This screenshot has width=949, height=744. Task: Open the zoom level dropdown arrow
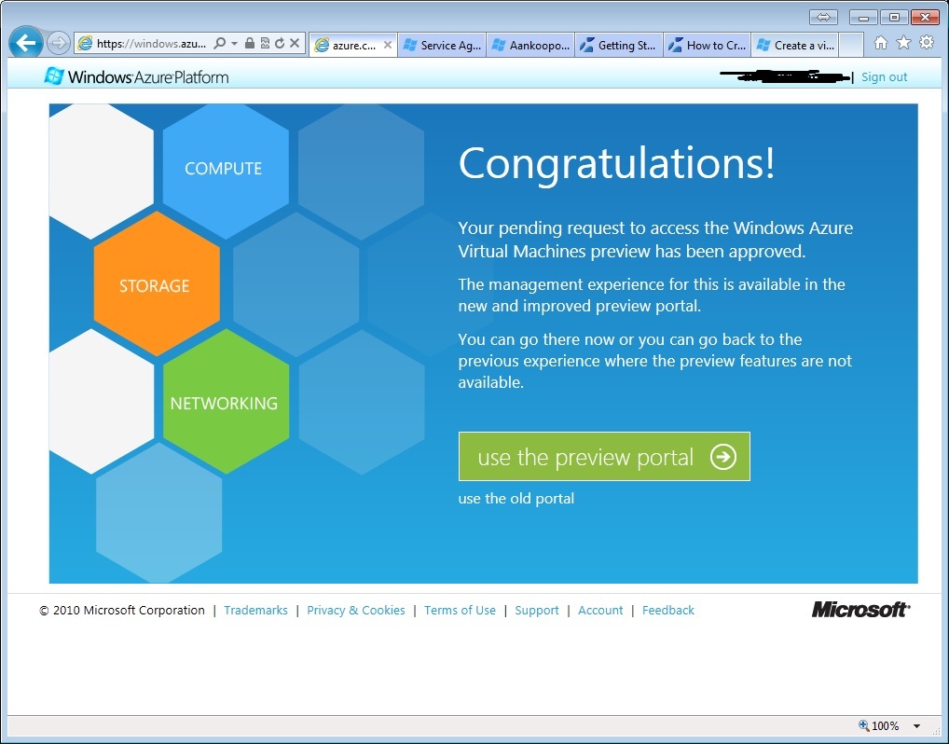(x=916, y=726)
